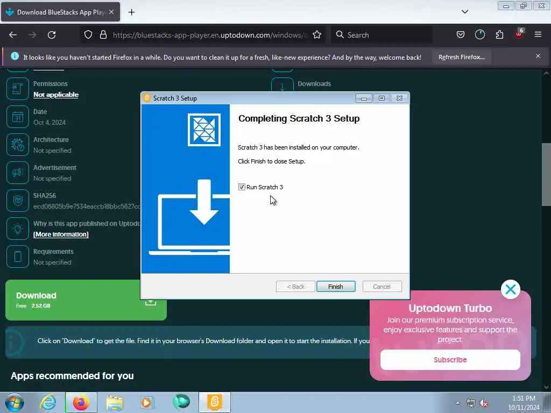Image resolution: width=551 pixels, height=413 pixels.
Task: Open the media player taskbar icon
Action: point(147,402)
